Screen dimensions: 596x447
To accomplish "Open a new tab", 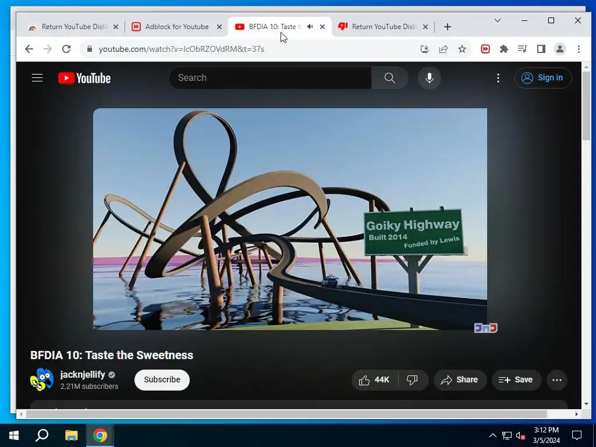I will pos(448,27).
